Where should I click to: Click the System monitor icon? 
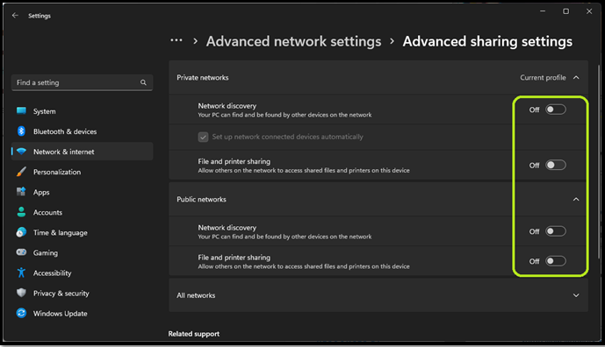tap(21, 111)
